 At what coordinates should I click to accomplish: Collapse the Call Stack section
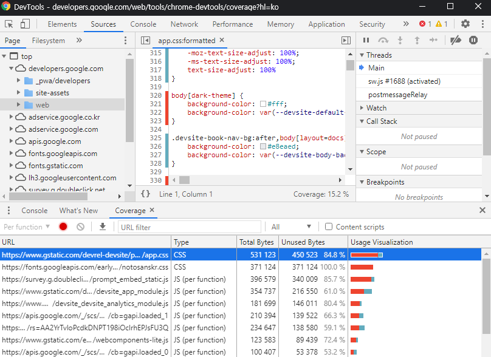point(362,121)
